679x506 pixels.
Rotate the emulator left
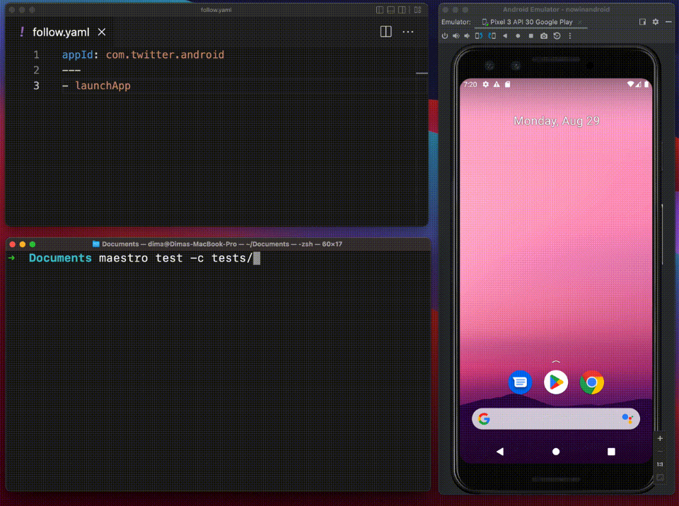(x=479, y=36)
